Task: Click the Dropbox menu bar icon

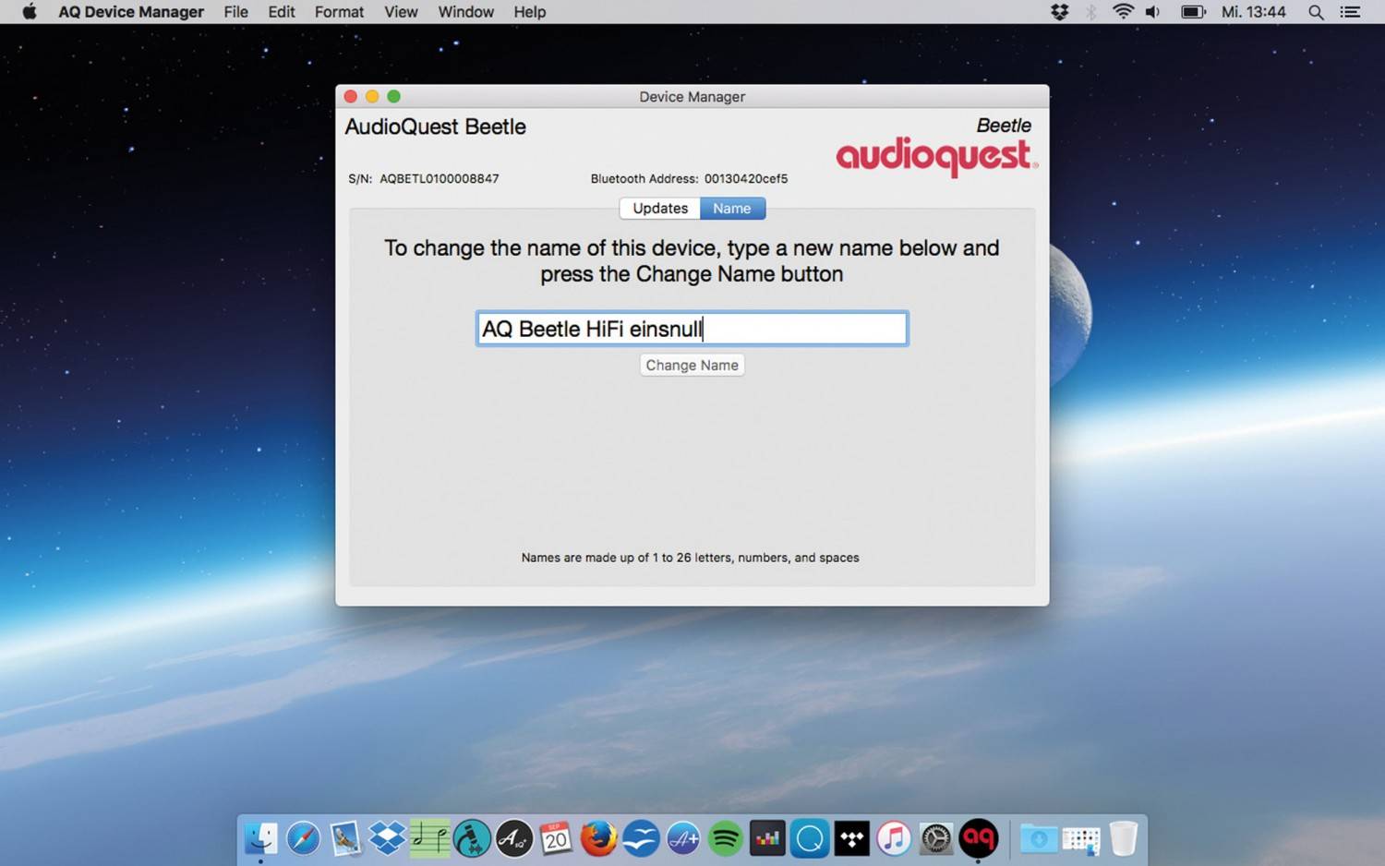Action: point(1059,12)
